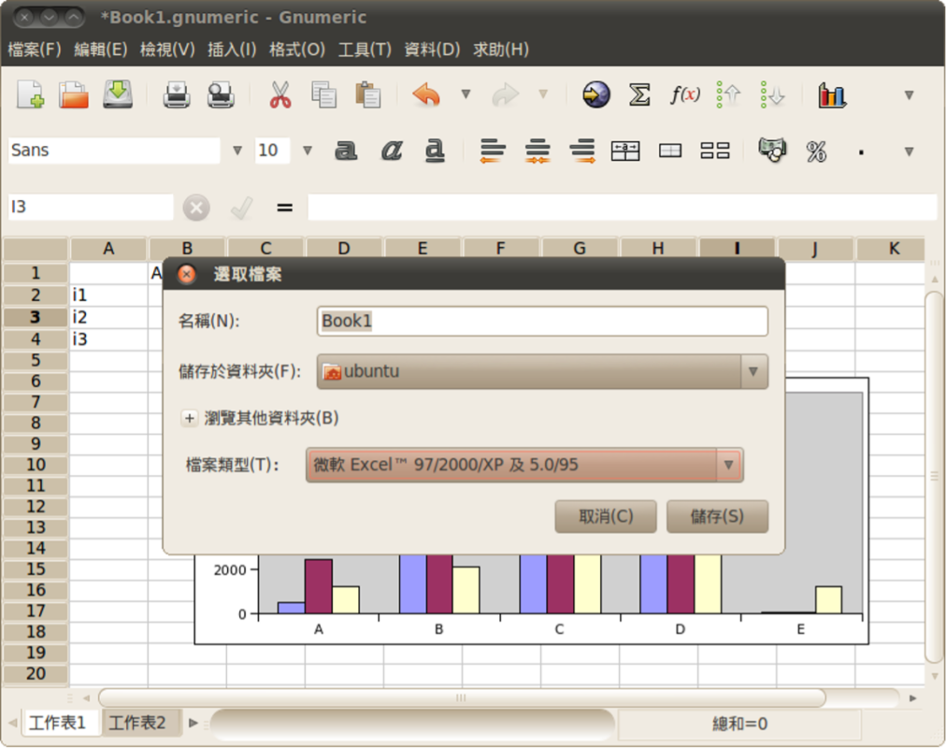The image size is (946, 748).
Task: Apply currency format via money icon
Action: click(771, 151)
